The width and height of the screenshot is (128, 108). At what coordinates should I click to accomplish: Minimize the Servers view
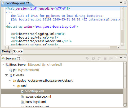coord(121,57)
